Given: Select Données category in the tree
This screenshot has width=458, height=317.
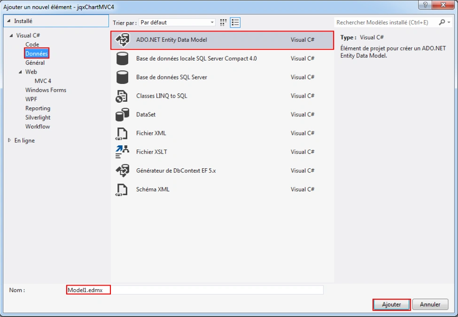Looking at the screenshot, I should coord(37,53).
